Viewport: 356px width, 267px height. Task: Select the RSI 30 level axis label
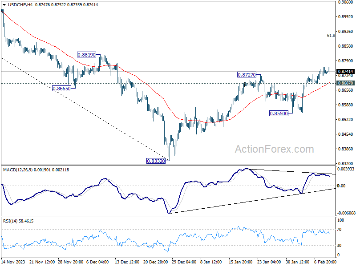click(x=339, y=246)
